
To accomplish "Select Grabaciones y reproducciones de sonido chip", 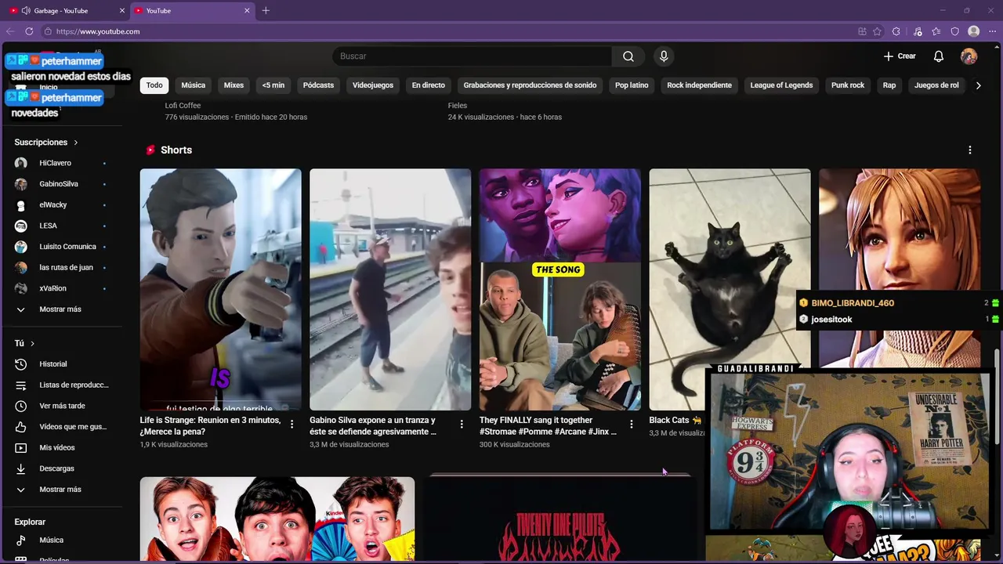I will (530, 85).
